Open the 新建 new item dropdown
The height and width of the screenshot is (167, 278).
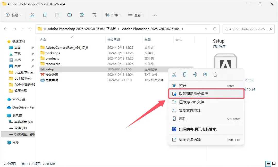13,15
